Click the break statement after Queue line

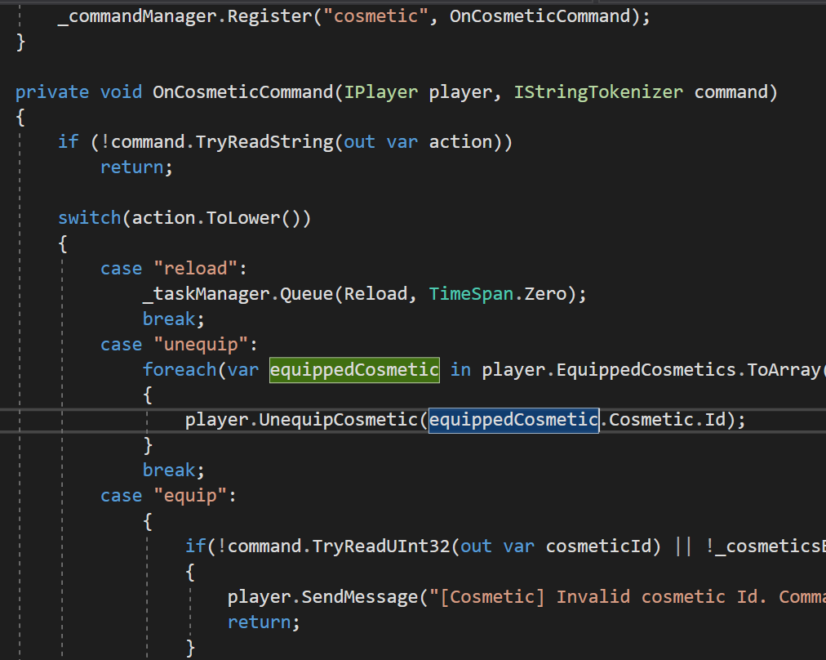click(x=173, y=319)
